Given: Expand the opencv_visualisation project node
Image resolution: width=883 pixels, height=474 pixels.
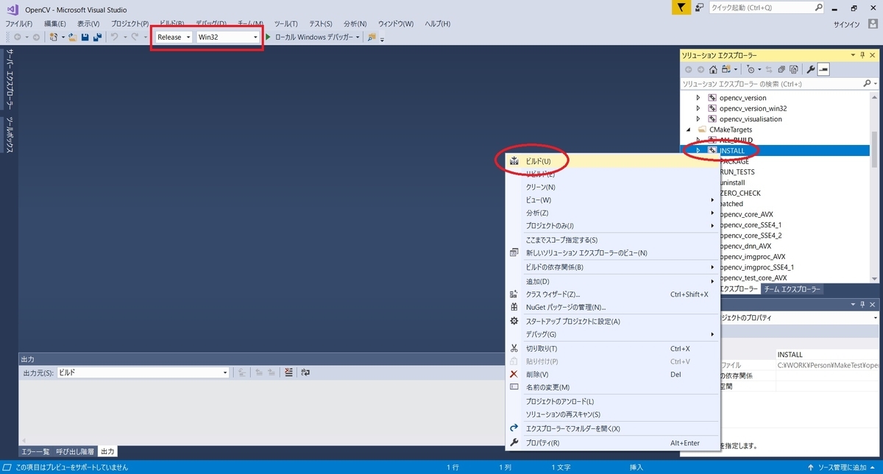Looking at the screenshot, I should click(698, 118).
